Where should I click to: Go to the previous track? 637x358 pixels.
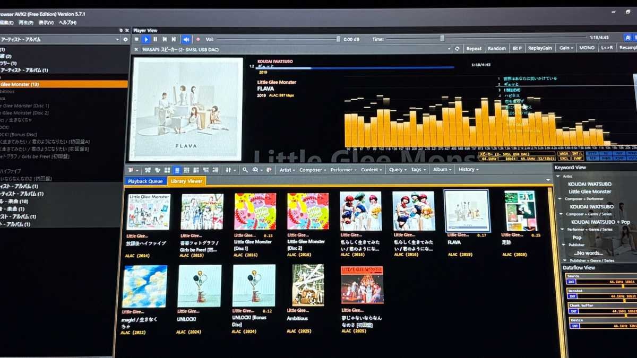165,39
